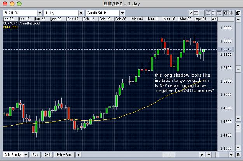This screenshot has width=243, height=161.
Task: Pick the solid-top line style icon
Action: pyautogui.click(x=219, y=13)
